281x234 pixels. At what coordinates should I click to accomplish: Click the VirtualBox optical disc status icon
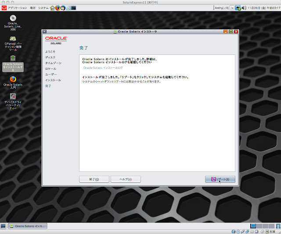tap(238, 231)
